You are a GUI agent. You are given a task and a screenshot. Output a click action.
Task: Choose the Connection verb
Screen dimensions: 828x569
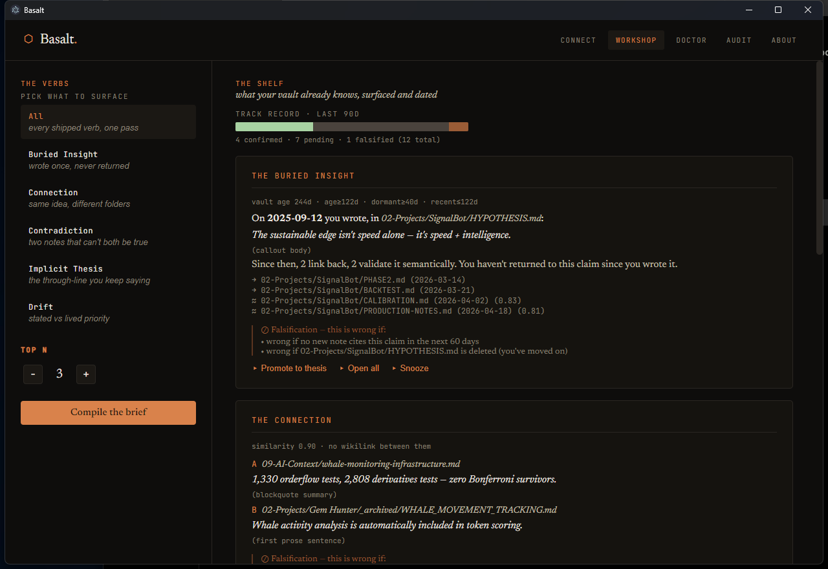pyautogui.click(x=108, y=198)
